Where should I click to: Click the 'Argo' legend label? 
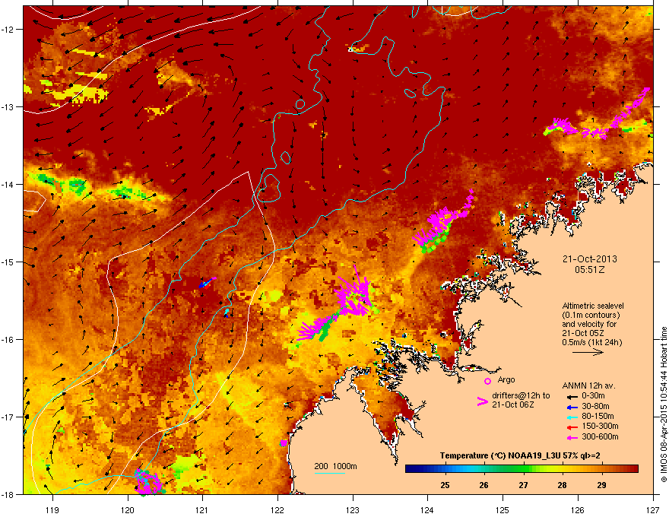(506, 379)
